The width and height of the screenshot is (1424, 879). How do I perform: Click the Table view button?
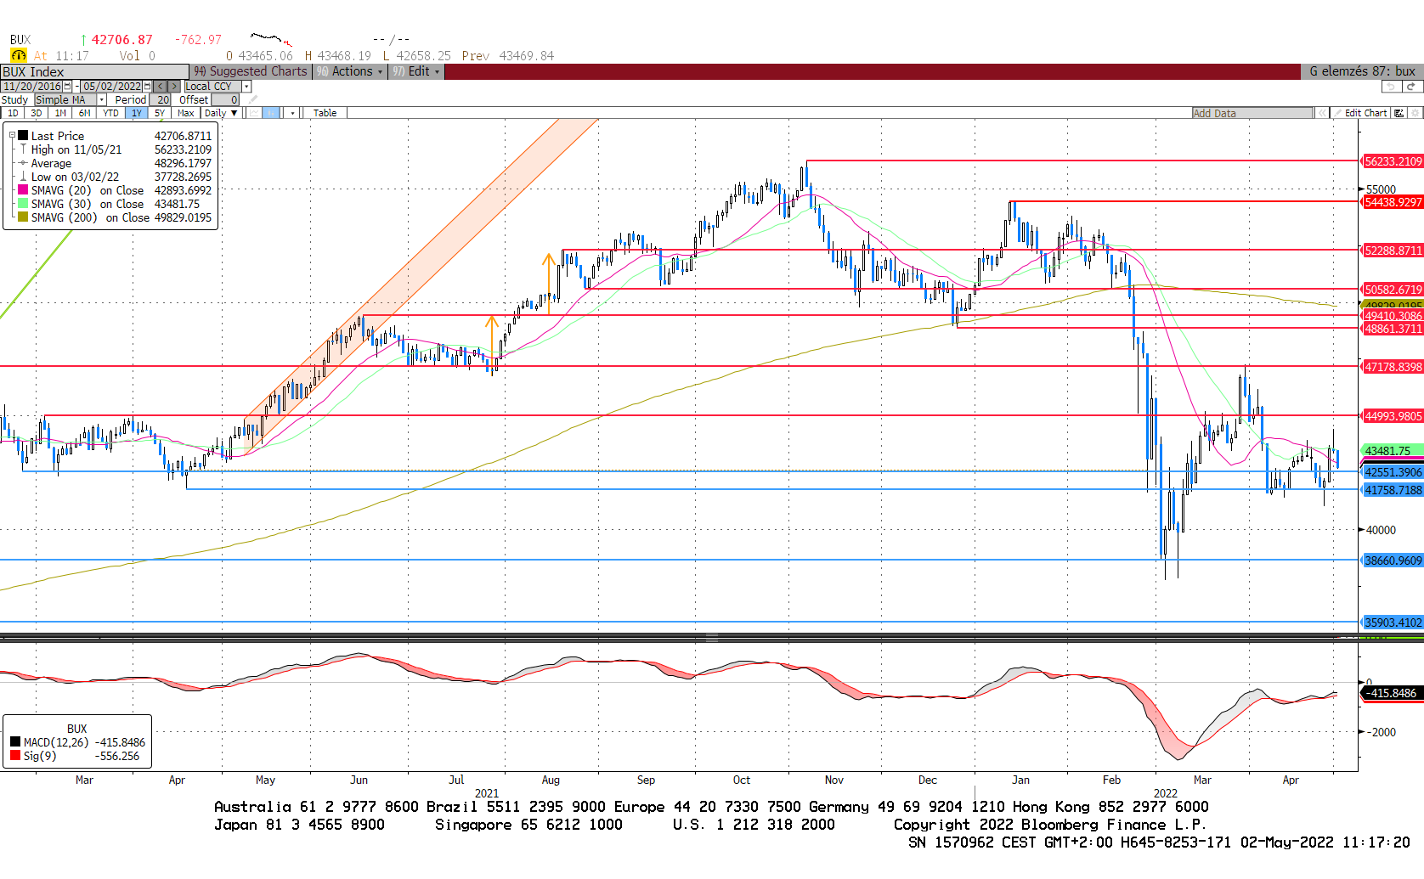click(x=325, y=113)
